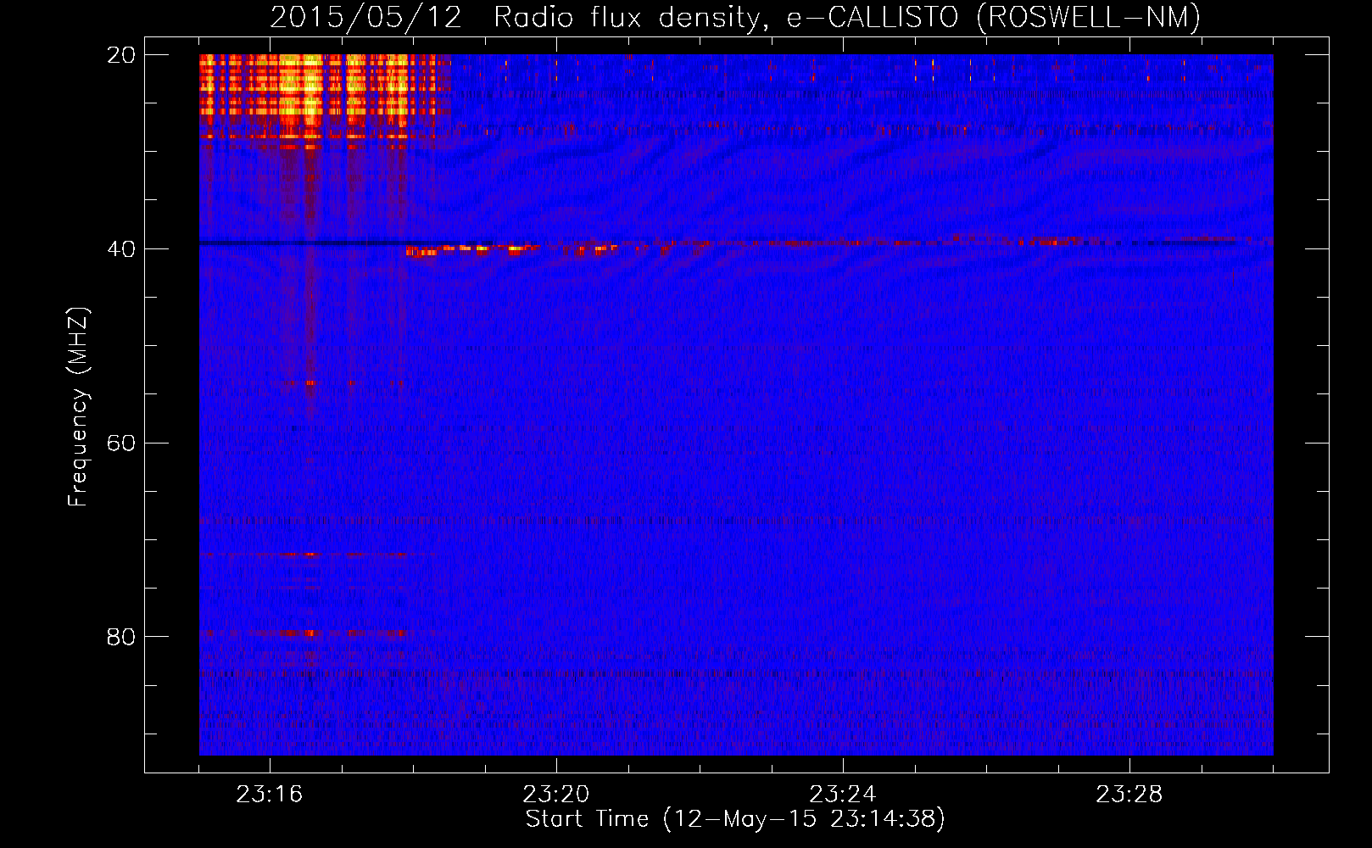Click the red horizontal line at 80 MHz near 23:16
This screenshot has height=848, width=1372.
pyautogui.click(x=304, y=633)
